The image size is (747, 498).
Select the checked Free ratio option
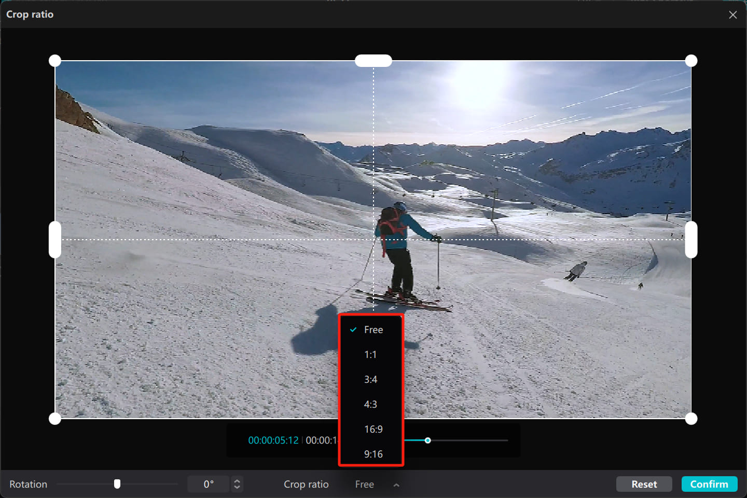click(372, 330)
